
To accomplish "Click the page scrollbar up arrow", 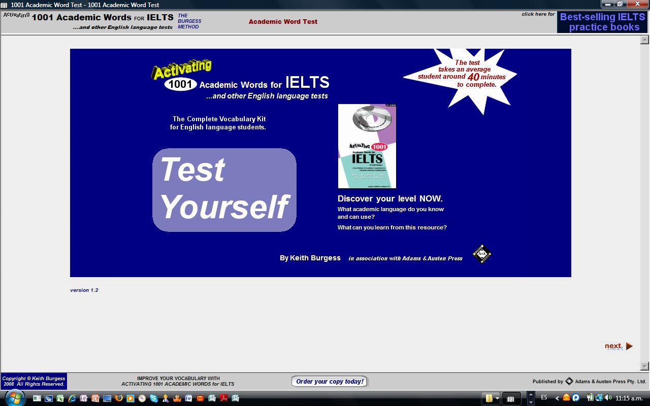I will point(645,40).
